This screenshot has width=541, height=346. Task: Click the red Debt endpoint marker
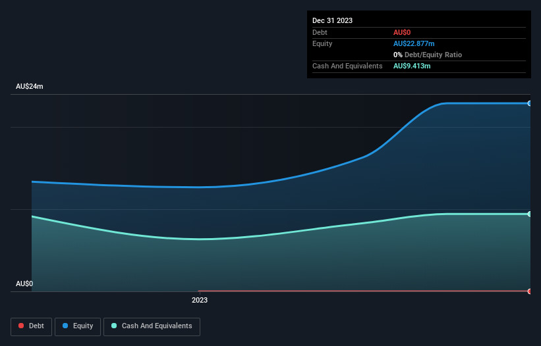tap(530, 291)
